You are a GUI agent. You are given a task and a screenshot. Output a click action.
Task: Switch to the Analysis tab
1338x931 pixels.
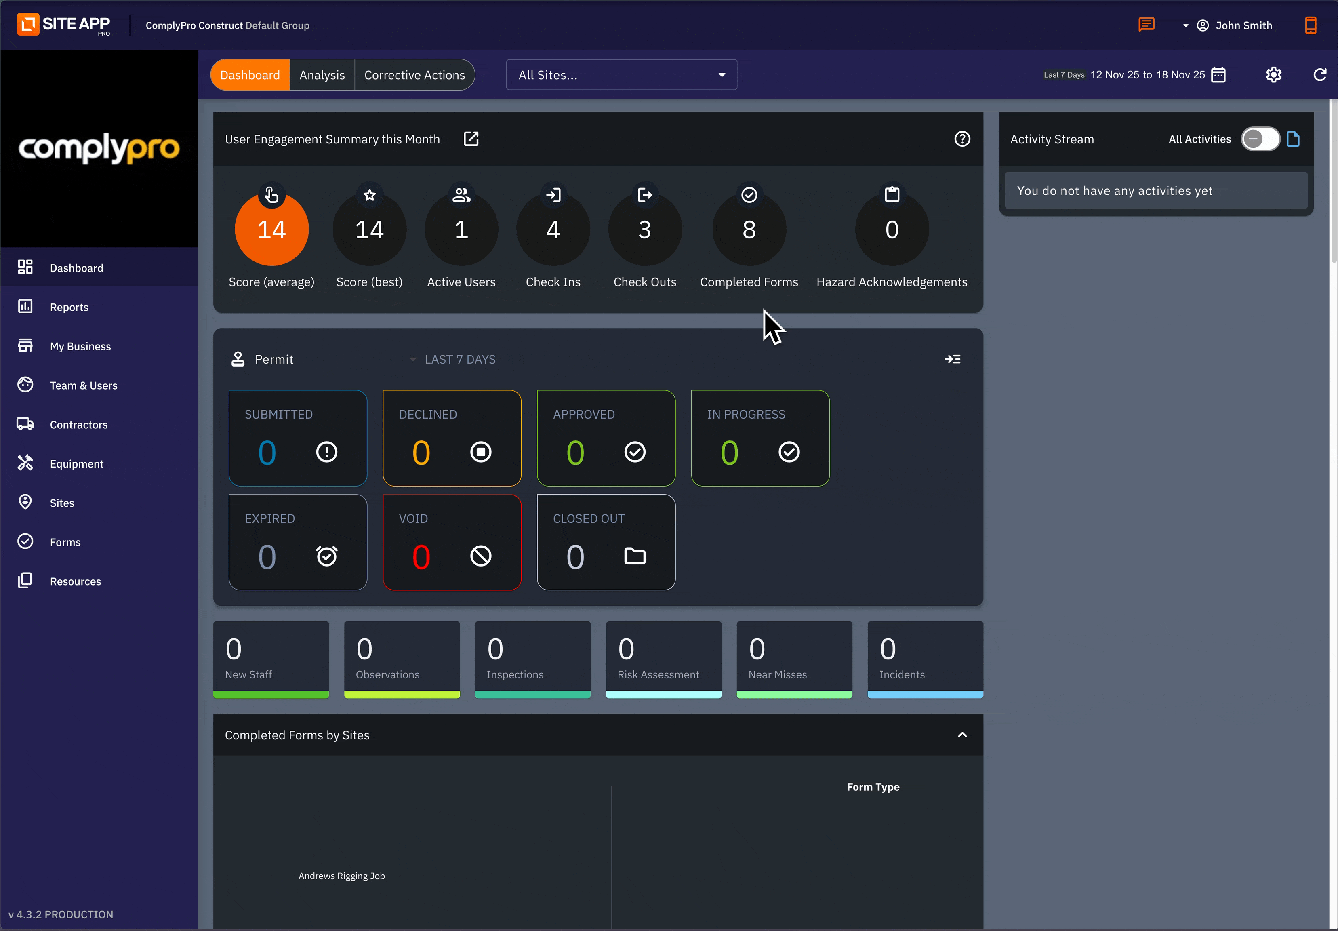point(322,75)
